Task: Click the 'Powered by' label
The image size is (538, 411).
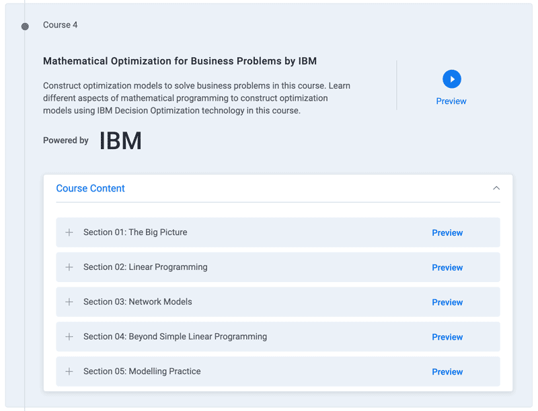Action: click(x=65, y=140)
